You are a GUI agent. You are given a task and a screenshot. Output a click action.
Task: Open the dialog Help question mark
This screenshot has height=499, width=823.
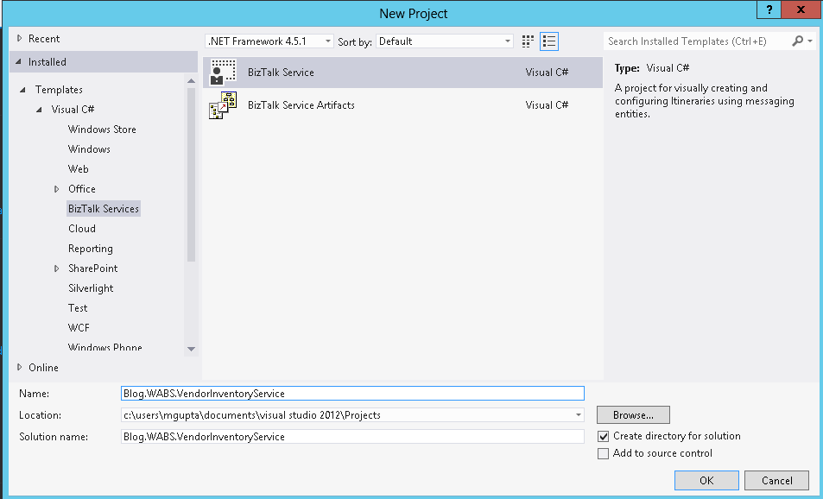coord(769,9)
